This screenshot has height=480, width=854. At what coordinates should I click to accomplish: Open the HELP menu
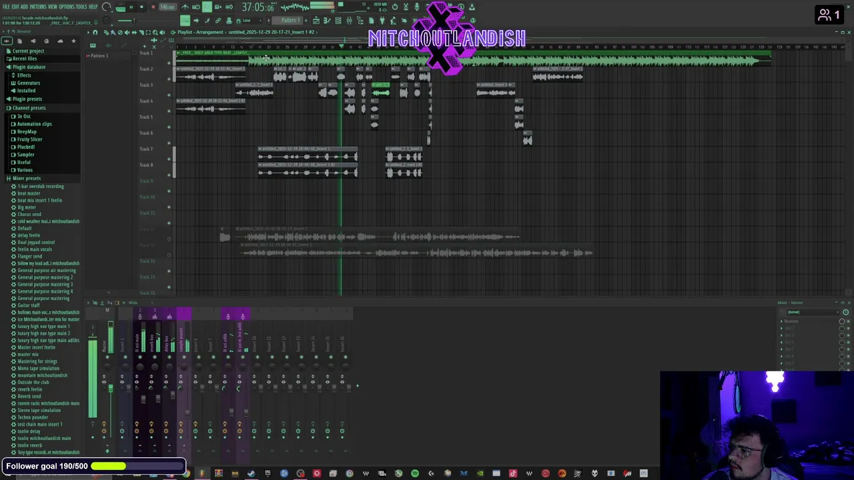[93, 7]
